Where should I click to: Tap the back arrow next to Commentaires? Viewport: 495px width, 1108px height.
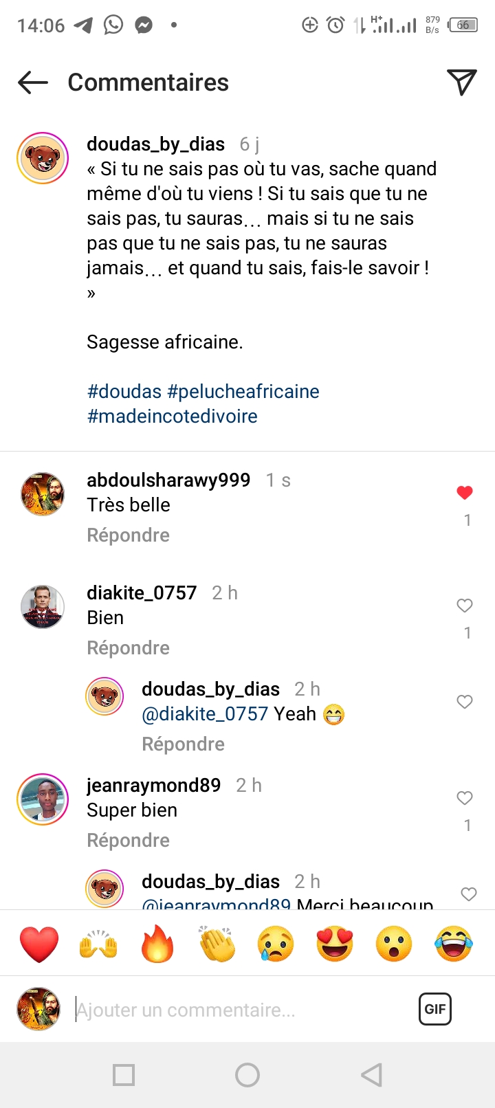pyautogui.click(x=33, y=82)
